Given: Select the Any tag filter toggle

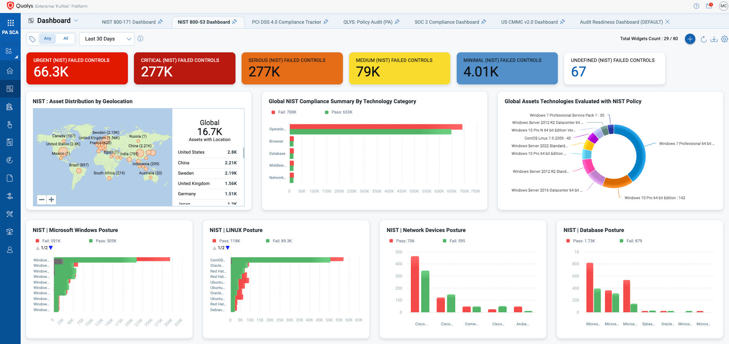Looking at the screenshot, I should click(x=47, y=39).
